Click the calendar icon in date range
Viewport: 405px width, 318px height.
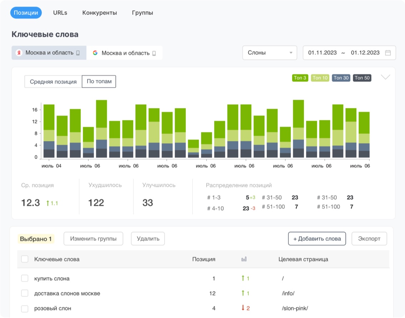pyautogui.click(x=388, y=53)
